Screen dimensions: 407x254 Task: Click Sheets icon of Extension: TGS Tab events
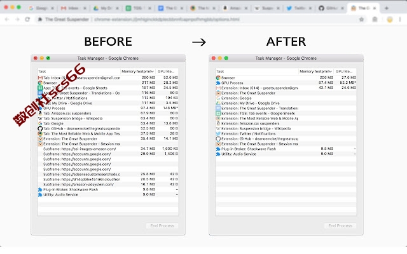(x=218, y=113)
